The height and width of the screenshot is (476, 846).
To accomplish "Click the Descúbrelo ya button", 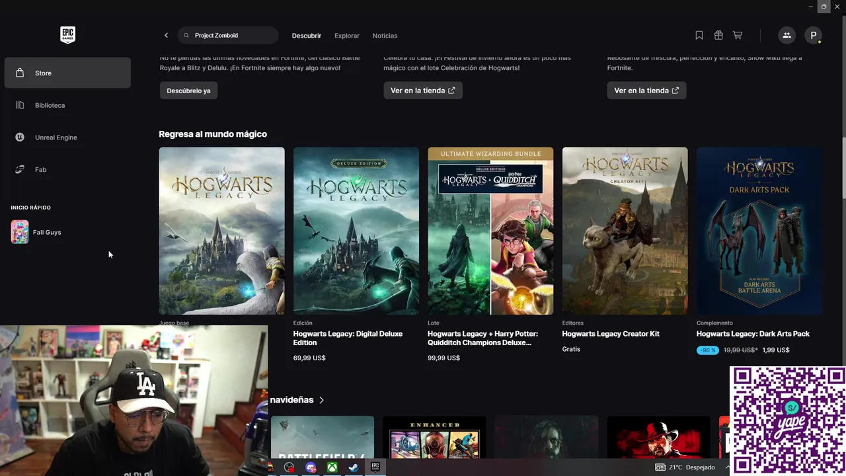I will point(188,91).
